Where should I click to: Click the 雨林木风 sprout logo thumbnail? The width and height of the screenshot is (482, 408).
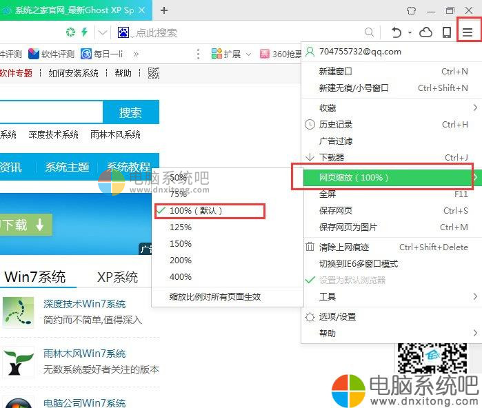click(x=19, y=363)
